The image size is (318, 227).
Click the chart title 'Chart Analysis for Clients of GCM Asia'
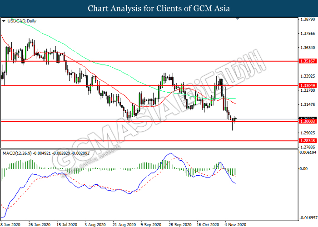click(x=159, y=8)
